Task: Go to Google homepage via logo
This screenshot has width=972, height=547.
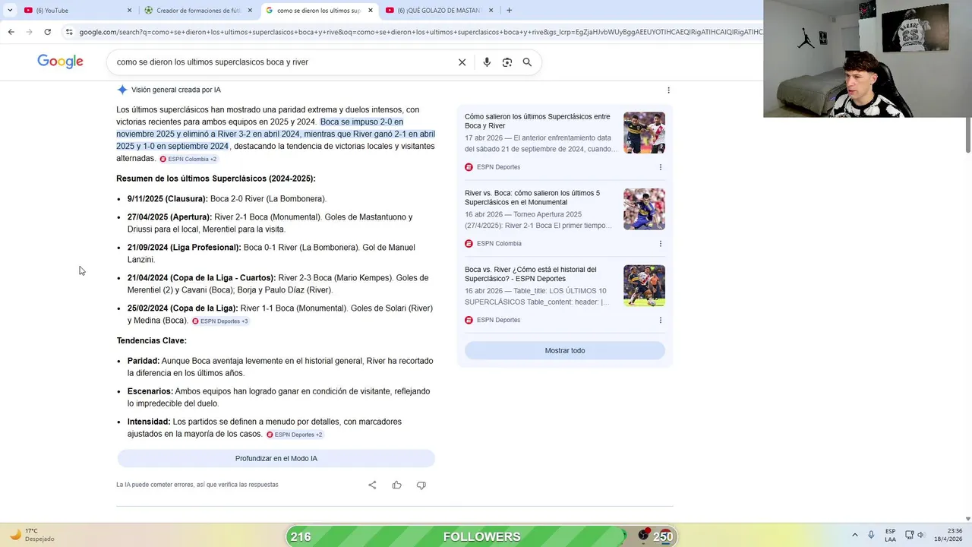Action: pyautogui.click(x=60, y=62)
